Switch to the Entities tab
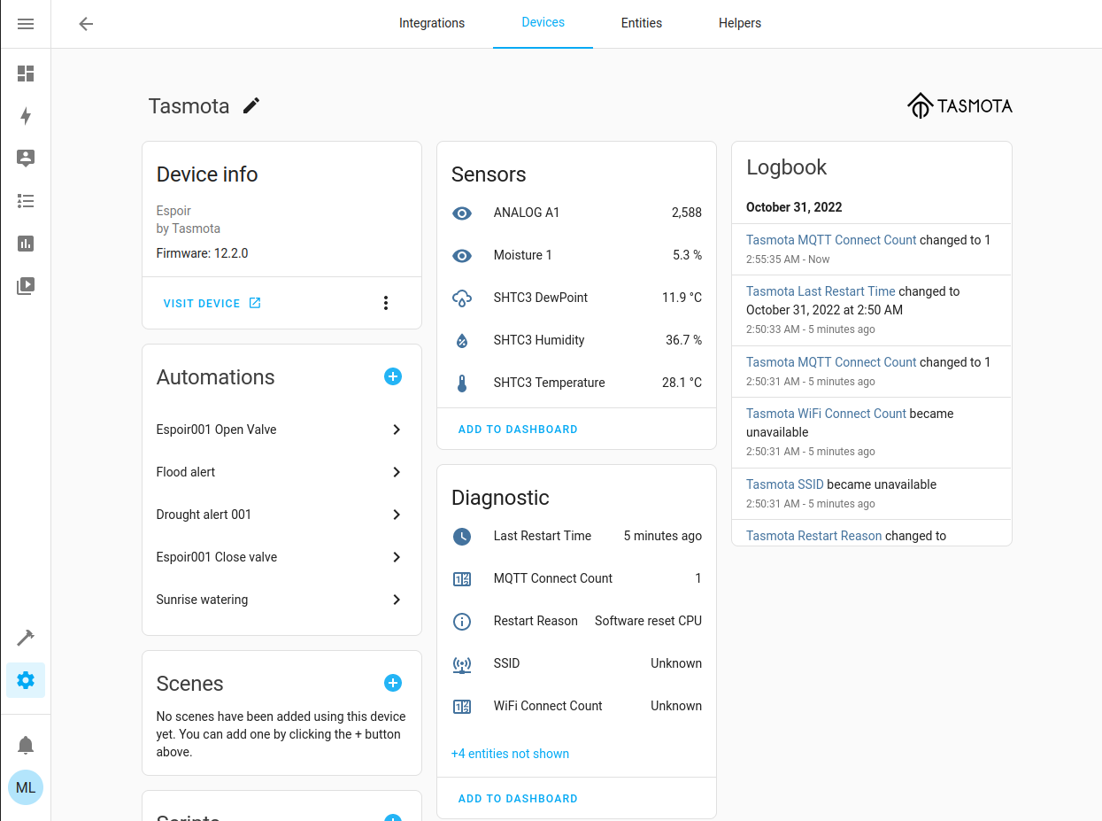 click(642, 24)
